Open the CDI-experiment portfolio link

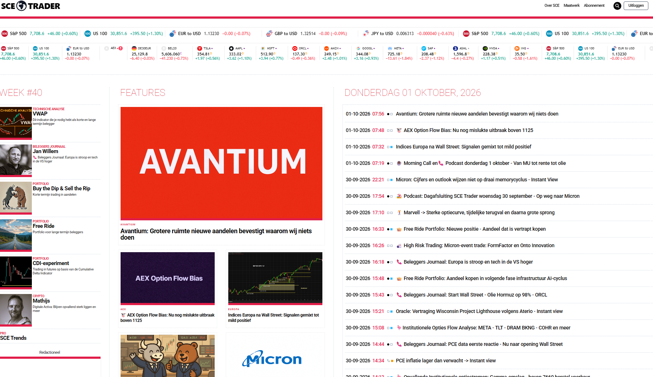[51, 263]
